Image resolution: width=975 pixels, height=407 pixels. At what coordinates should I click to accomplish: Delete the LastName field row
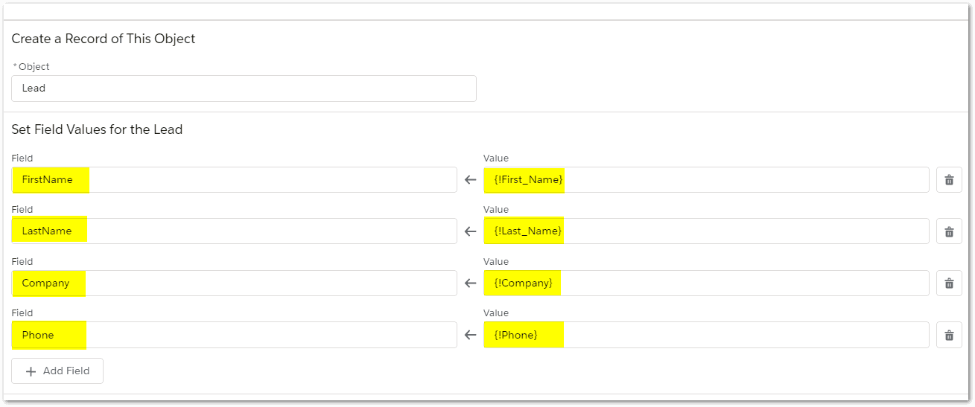[949, 231]
